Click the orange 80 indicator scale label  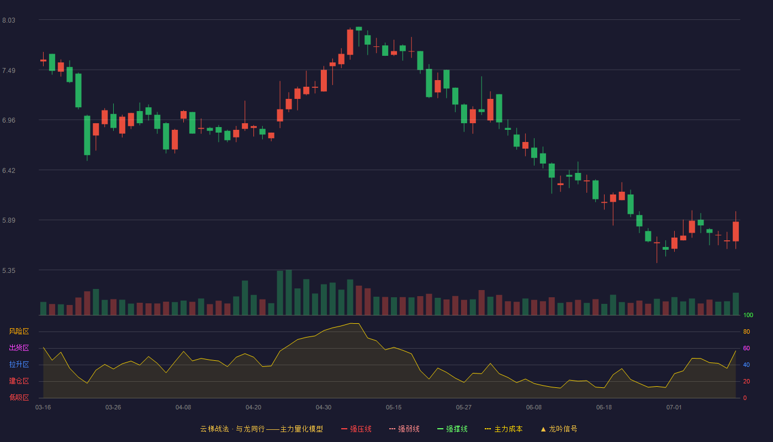[x=746, y=332]
